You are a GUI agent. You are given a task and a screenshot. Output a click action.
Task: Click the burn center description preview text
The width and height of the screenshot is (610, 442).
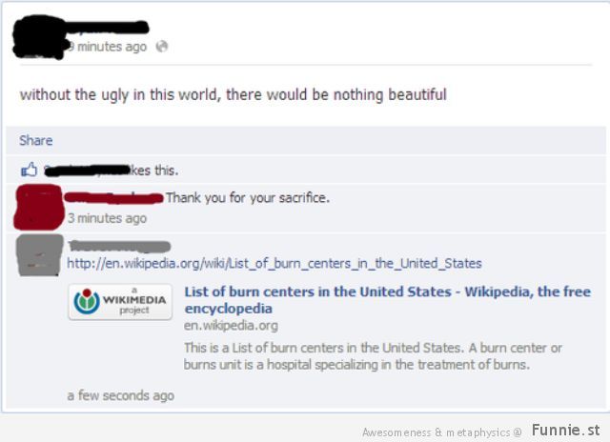[x=373, y=356]
